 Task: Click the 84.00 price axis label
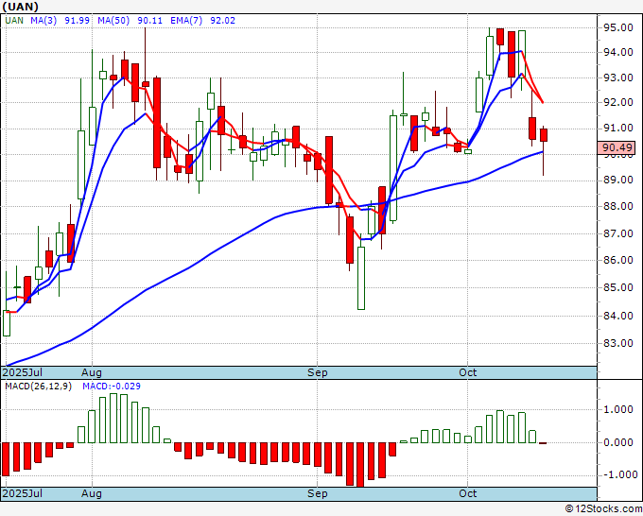(x=618, y=316)
